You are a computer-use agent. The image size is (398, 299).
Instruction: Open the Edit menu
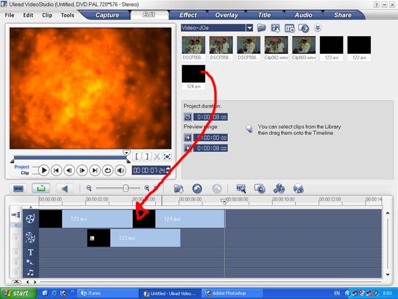pyautogui.click(x=28, y=15)
